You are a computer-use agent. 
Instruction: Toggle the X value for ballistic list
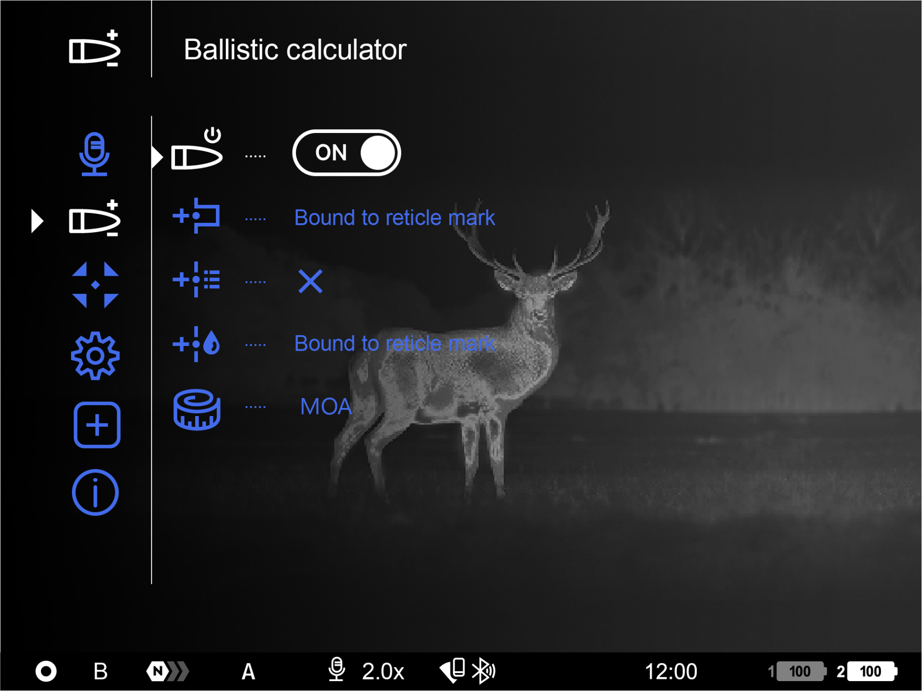point(310,281)
